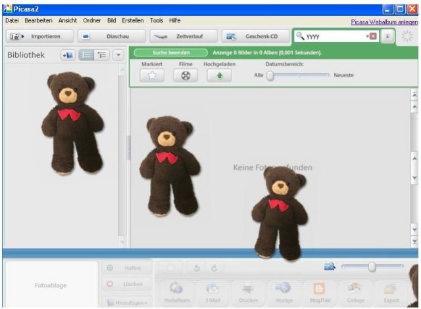
Task: Collapse the search options panel arrow
Action: pyautogui.click(x=388, y=37)
